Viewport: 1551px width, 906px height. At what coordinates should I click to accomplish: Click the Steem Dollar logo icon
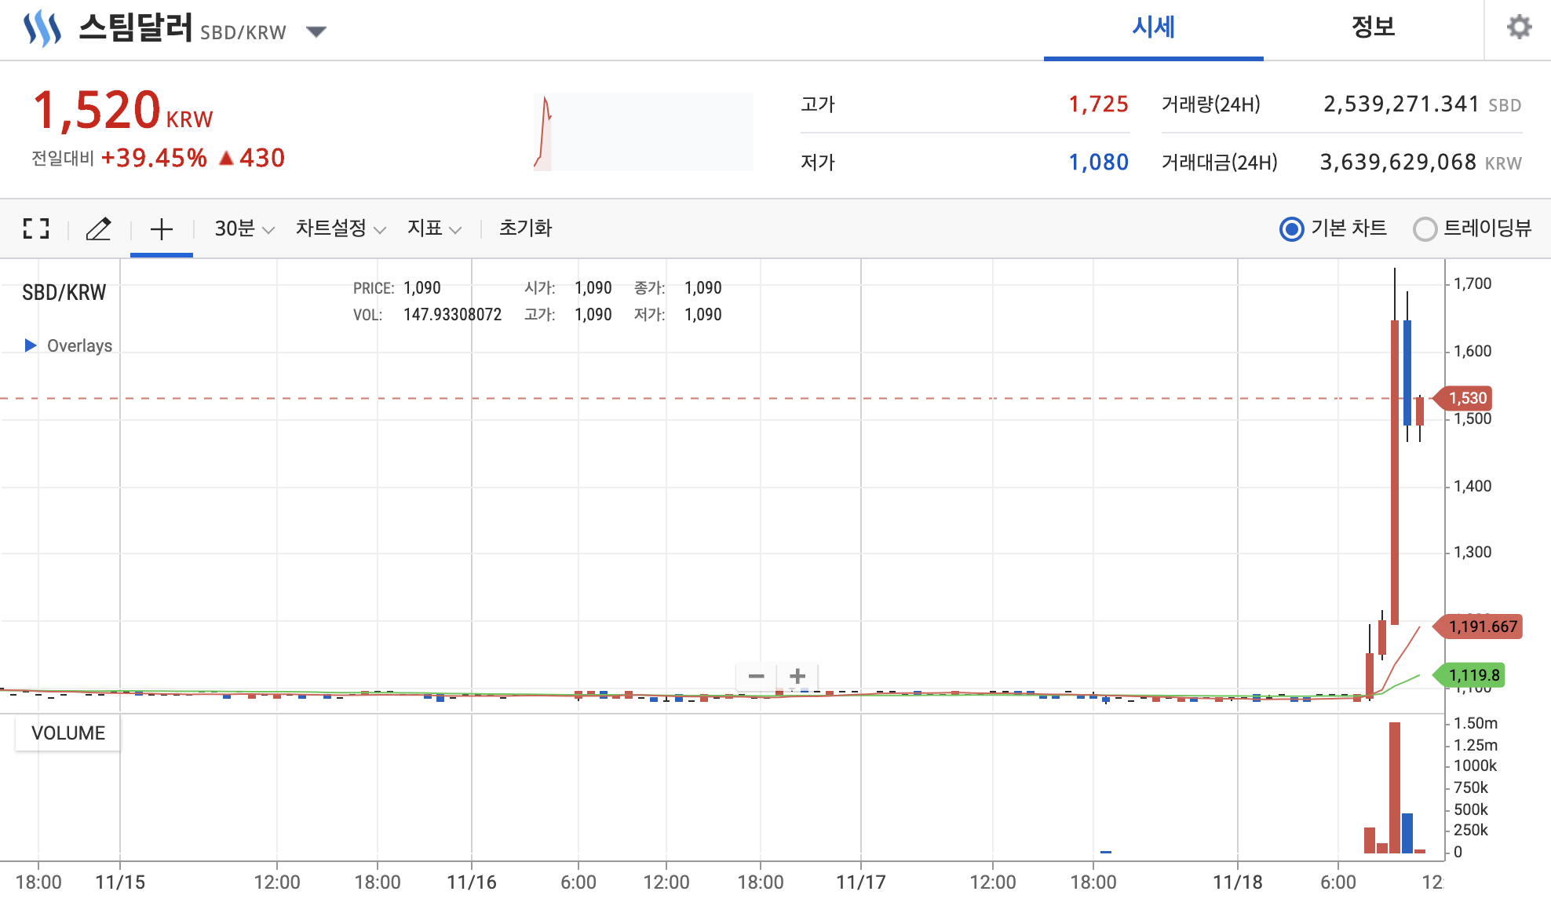pos(42,29)
